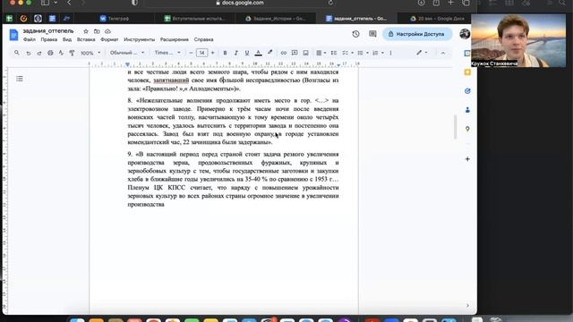Viewport: 573px width, 322px height.
Task: Open Contacts in side panel
Action: click(x=467, y=110)
